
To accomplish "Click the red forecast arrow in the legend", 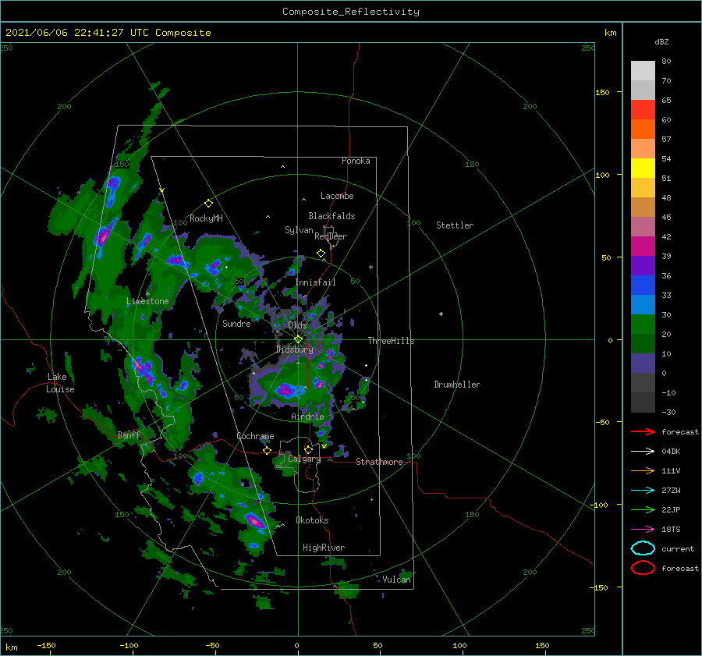I will pos(643,431).
